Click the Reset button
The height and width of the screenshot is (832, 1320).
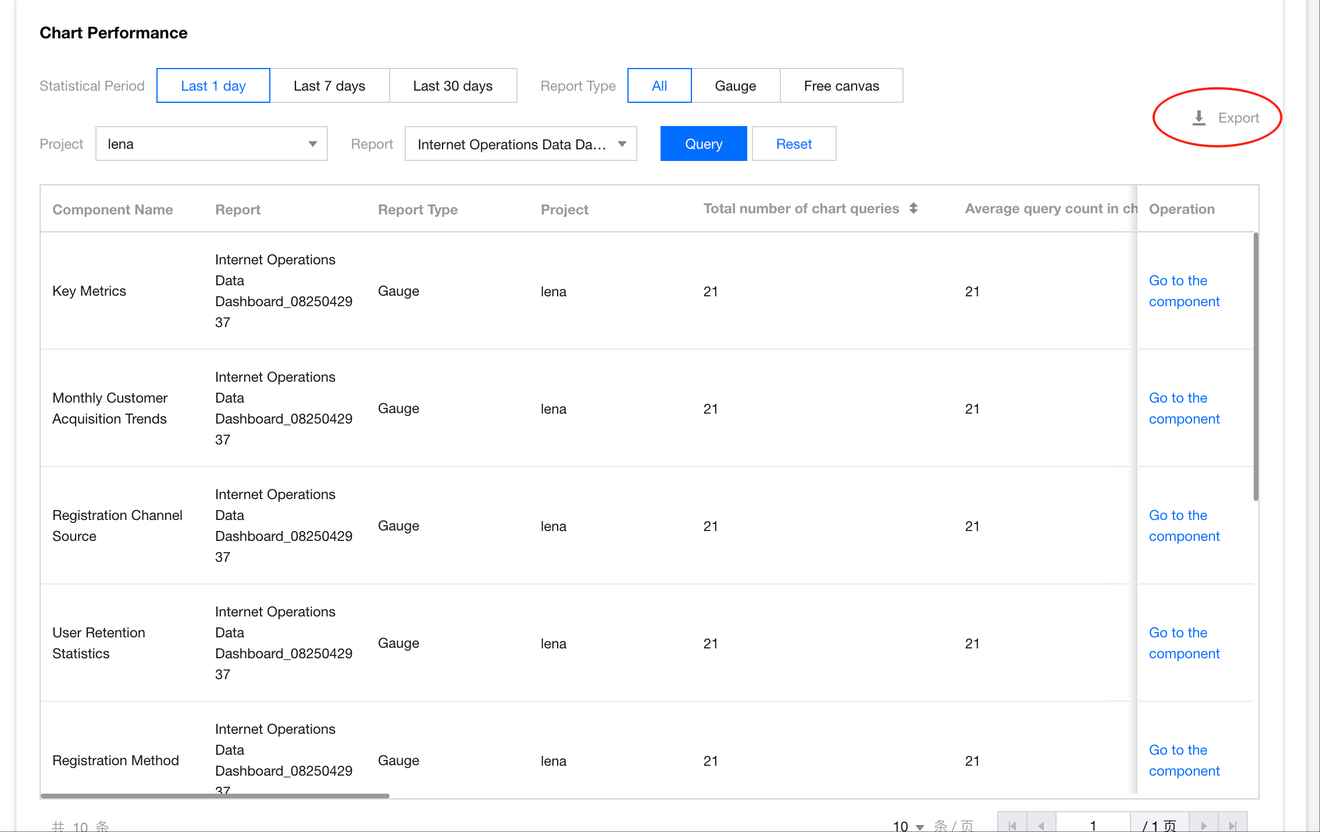[x=793, y=144]
